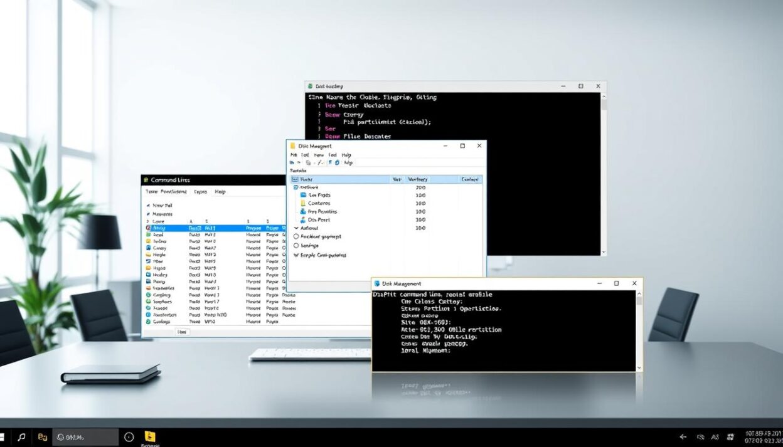The height and width of the screenshot is (447, 783).
Task: Open the refresh tool in Disk Management toolbar
Action: [x=337, y=162]
